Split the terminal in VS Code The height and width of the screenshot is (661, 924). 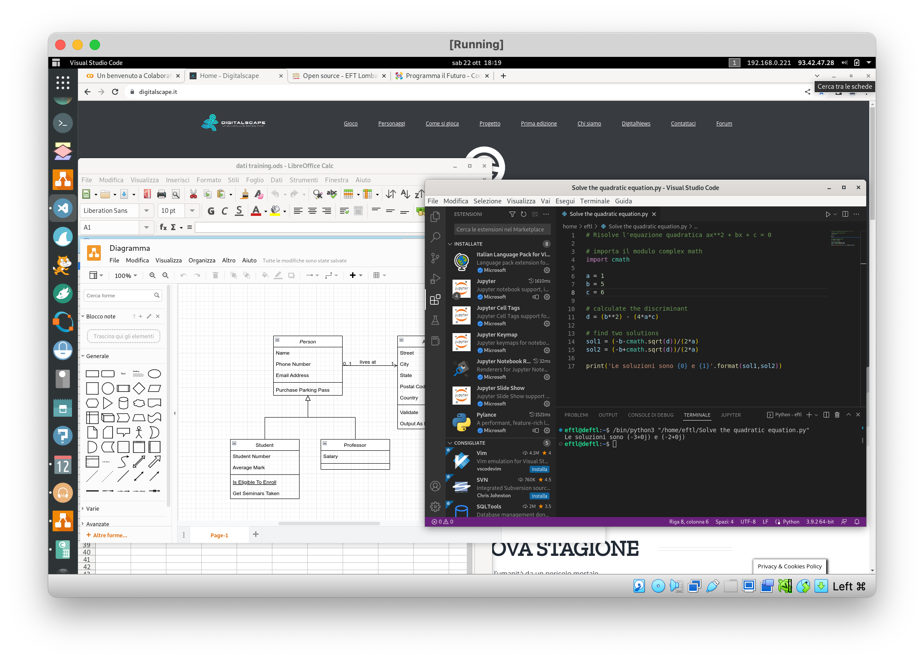(826, 415)
